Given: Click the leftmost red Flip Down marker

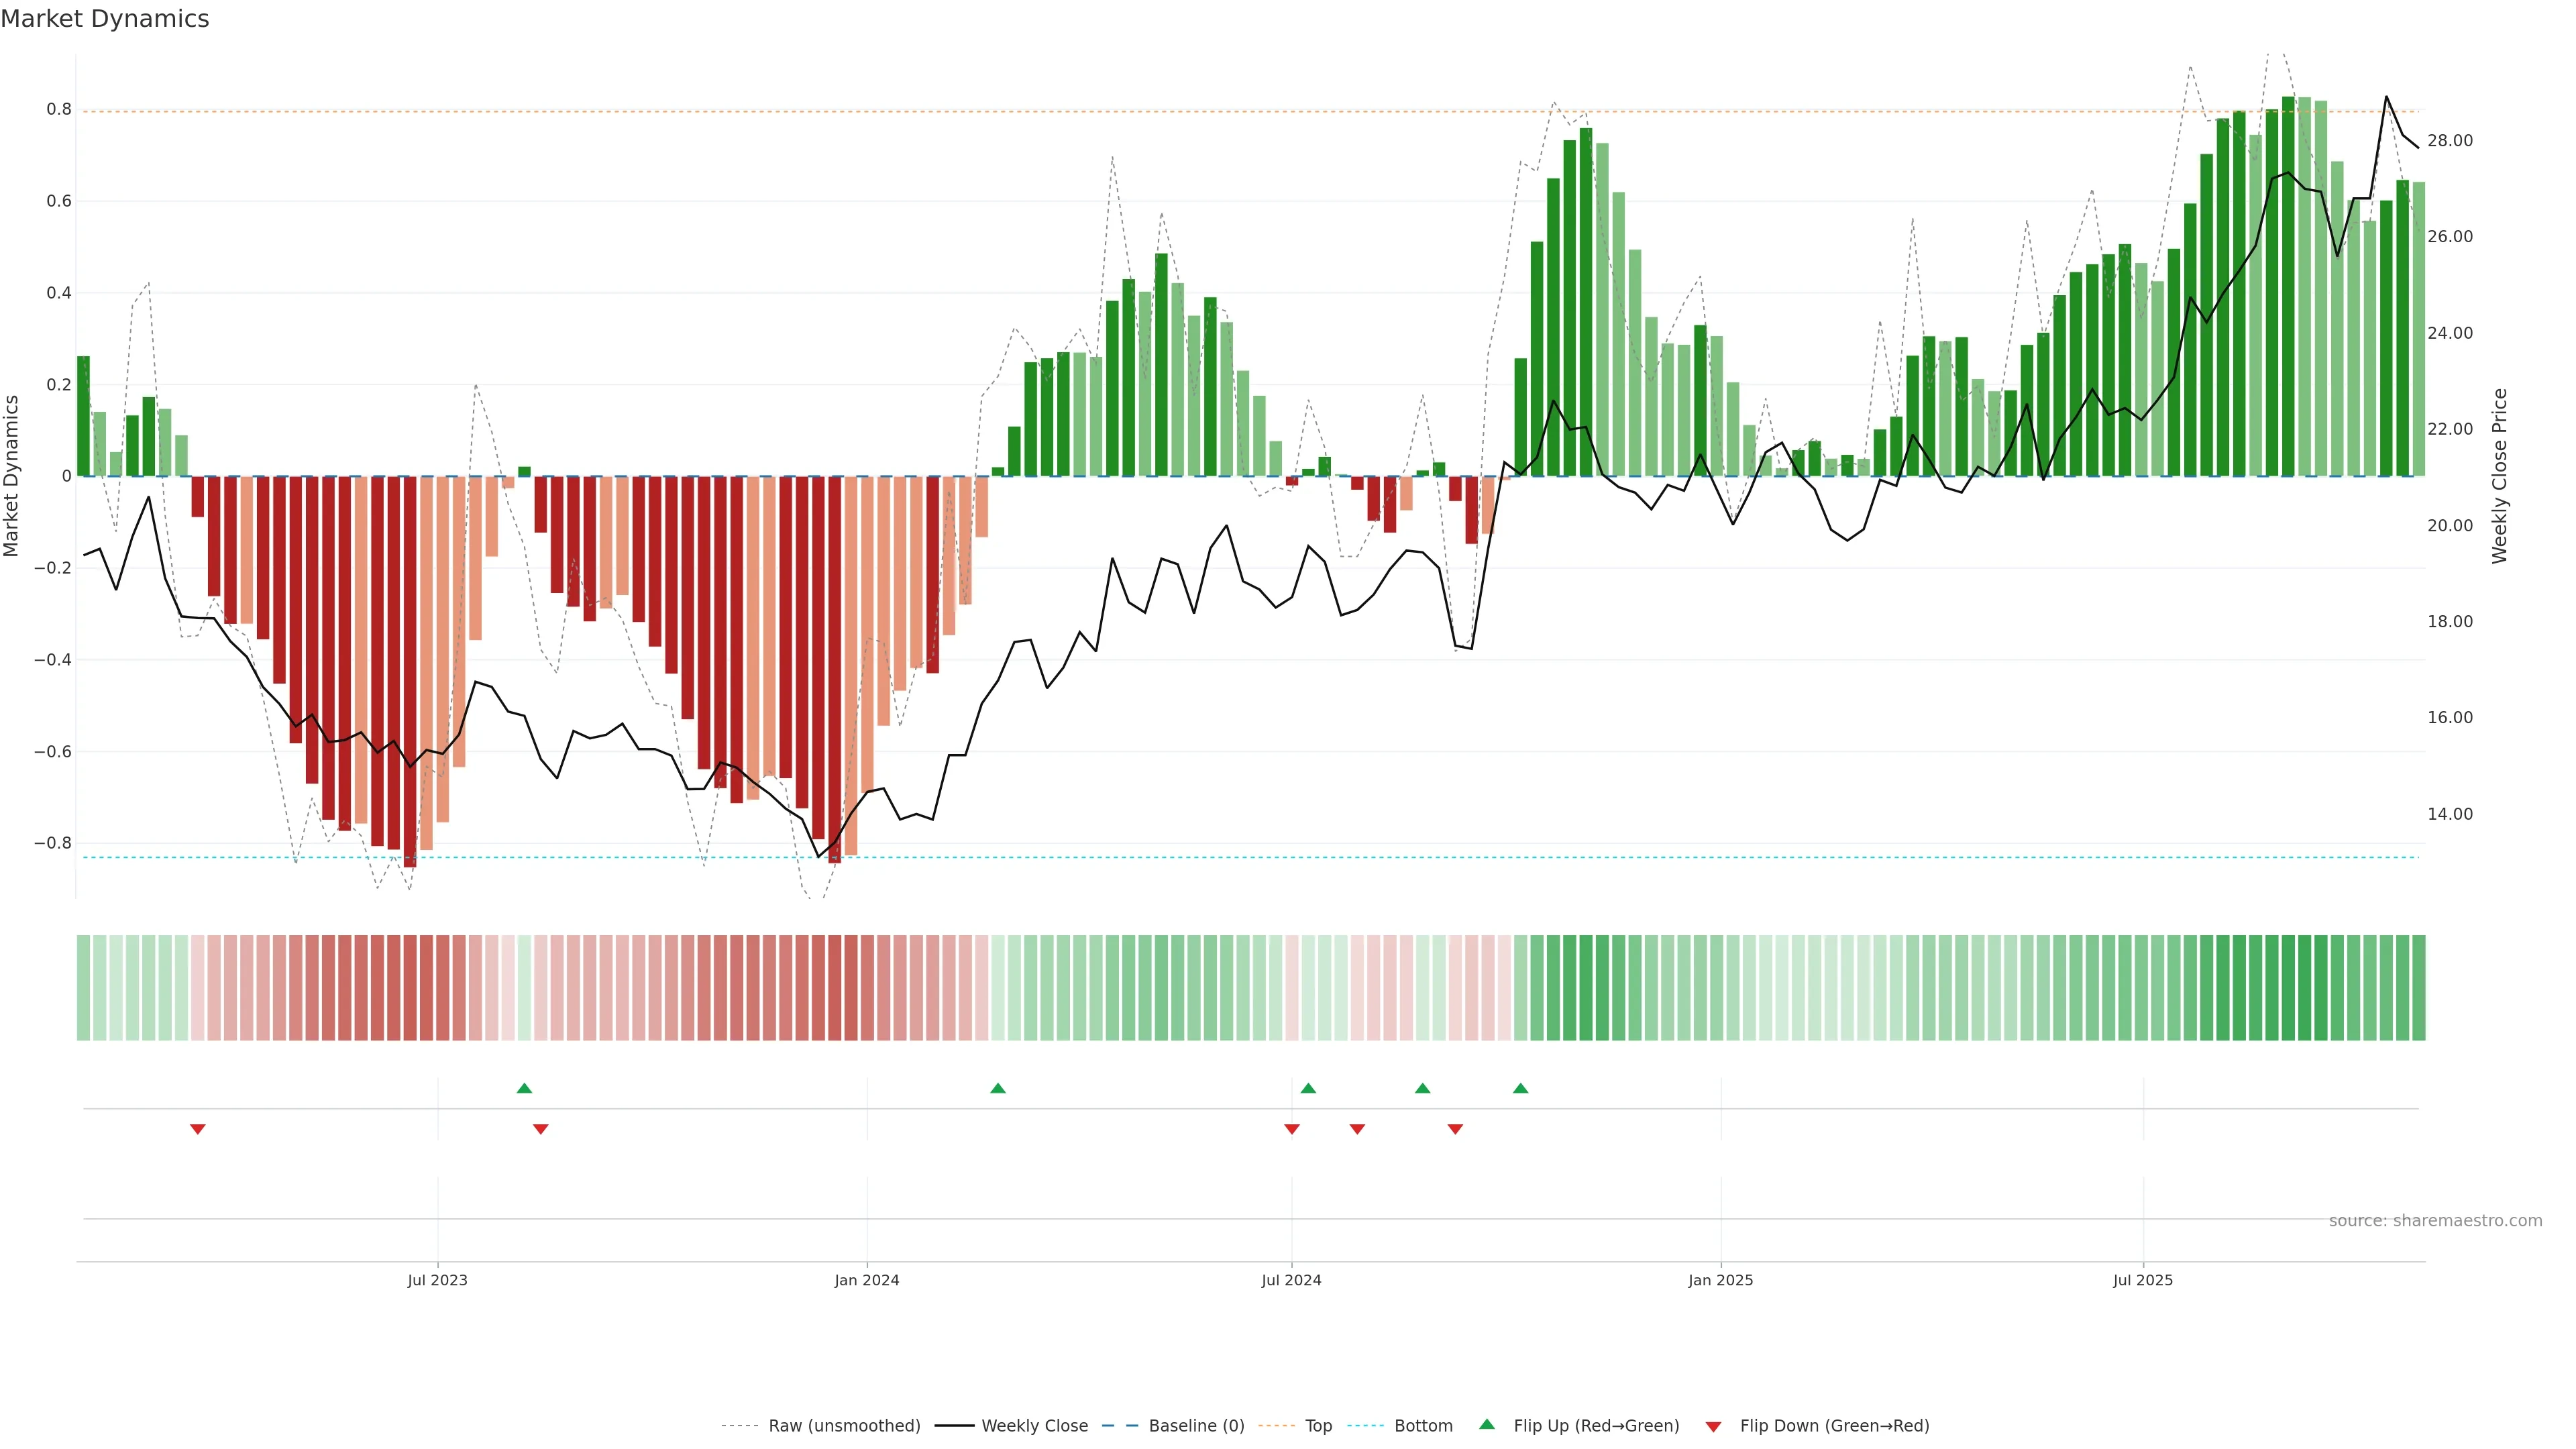Looking at the screenshot, I should coord(198,1129).
